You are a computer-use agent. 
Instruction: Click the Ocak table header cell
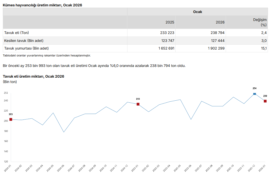[x=197, y=12]
